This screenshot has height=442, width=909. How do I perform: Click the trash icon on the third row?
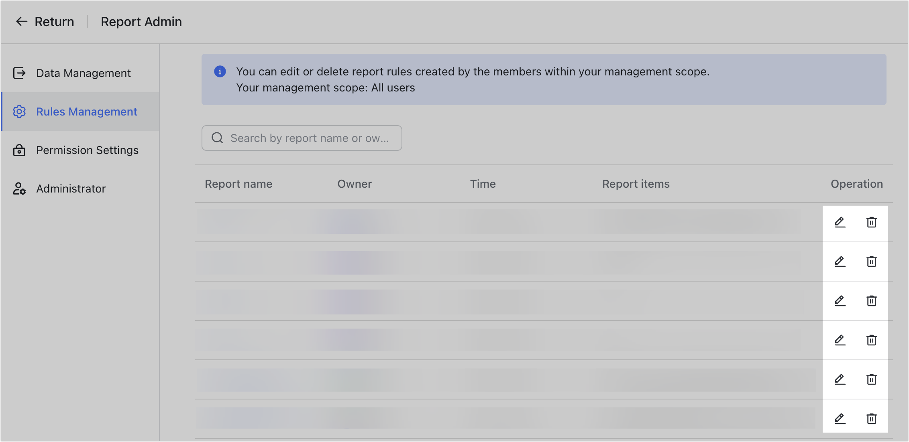(x=872, y=301)
